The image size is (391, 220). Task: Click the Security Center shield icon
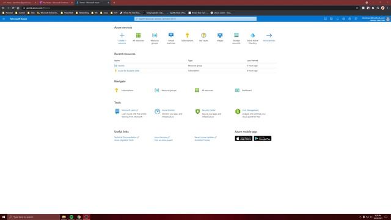tap(197, 111)
